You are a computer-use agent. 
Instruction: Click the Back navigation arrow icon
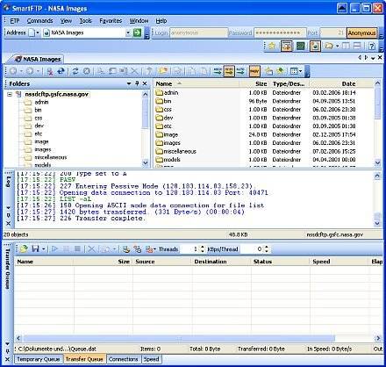[13, 71]
